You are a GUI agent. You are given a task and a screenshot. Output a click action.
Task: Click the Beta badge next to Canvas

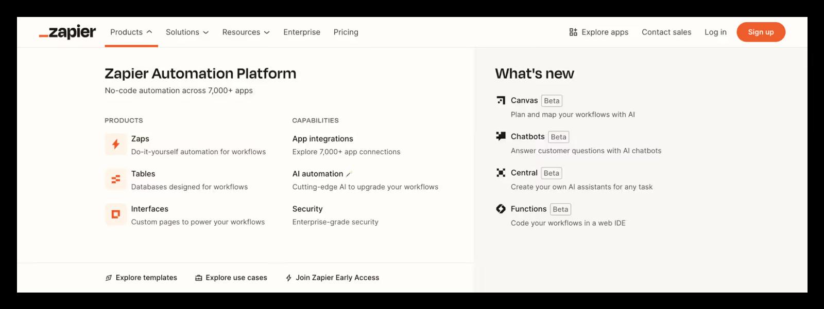(552, 101)
